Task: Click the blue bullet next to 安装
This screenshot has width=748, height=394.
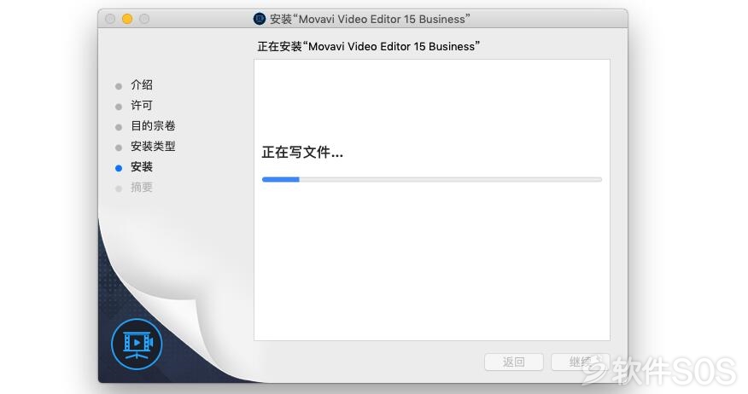Action: (119, 168)
